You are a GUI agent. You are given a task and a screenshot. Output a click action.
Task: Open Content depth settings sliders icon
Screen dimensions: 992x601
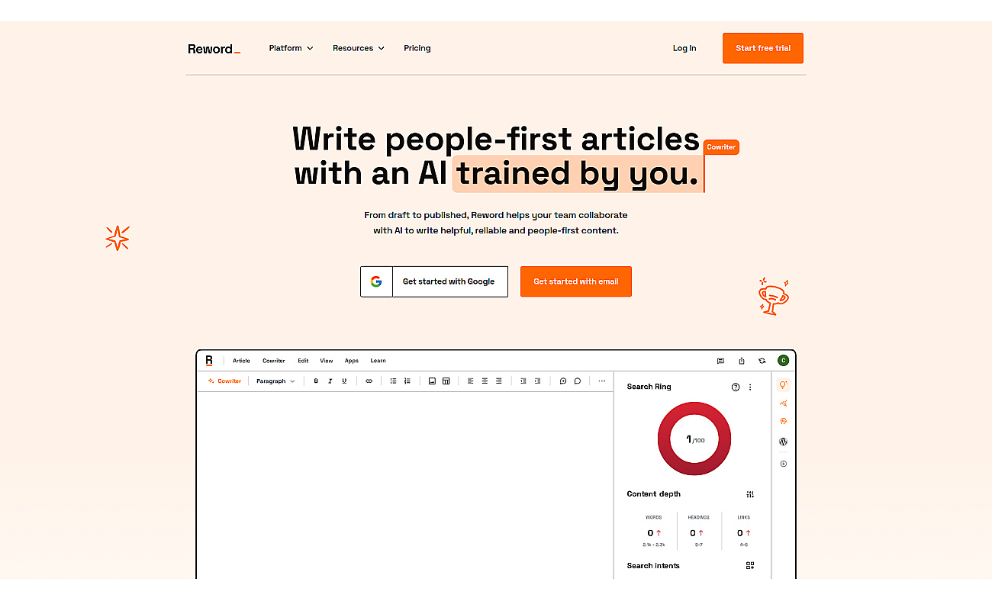pyautogui.click(x=750, y=494)
